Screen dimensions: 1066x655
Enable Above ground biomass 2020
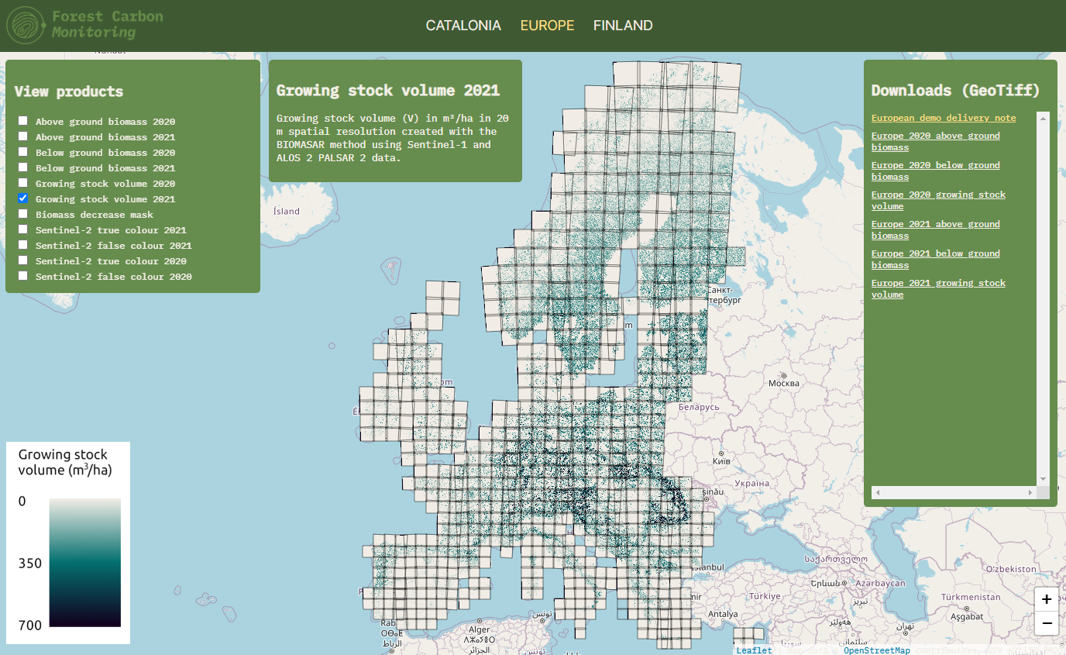(22, 120)
